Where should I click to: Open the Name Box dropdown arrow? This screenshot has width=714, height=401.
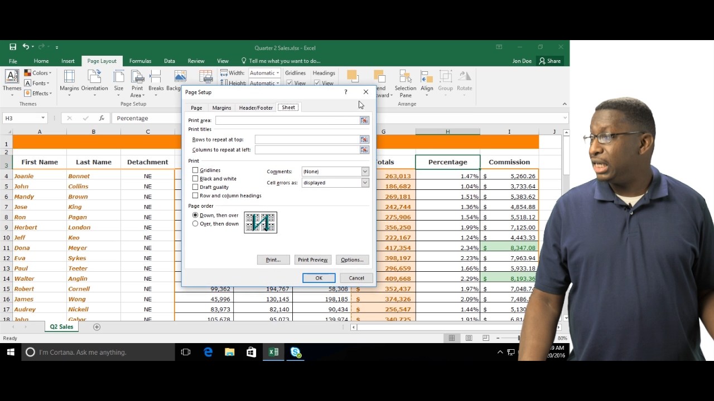coord(43,118)
